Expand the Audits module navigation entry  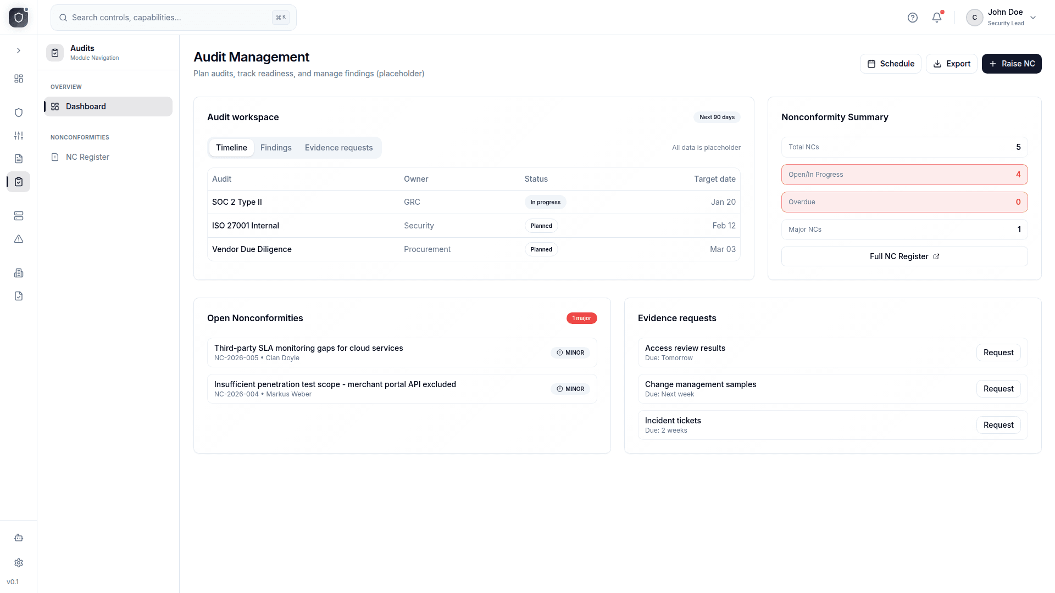(82, 52)
